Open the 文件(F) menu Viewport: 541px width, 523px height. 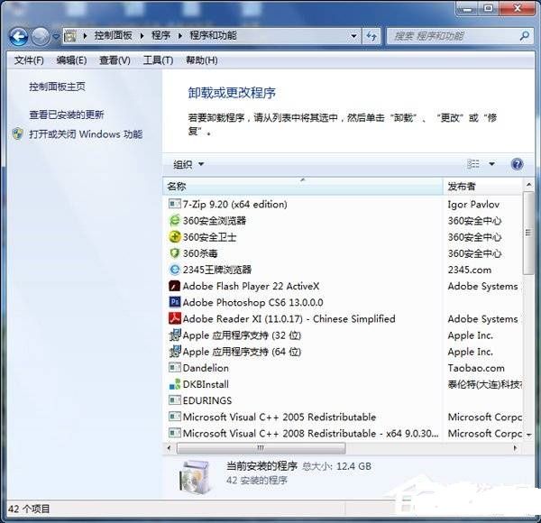coord(29,60)
